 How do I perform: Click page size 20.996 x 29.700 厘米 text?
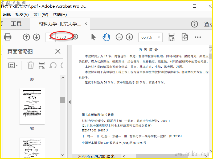96,157
